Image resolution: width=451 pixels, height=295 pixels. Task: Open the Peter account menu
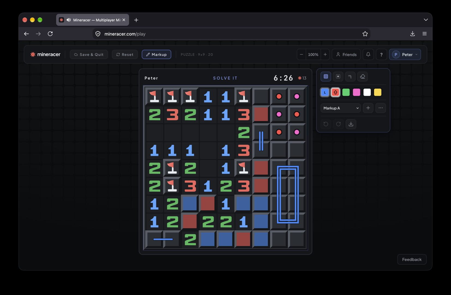pyautogui.click(x=405, y=54)
